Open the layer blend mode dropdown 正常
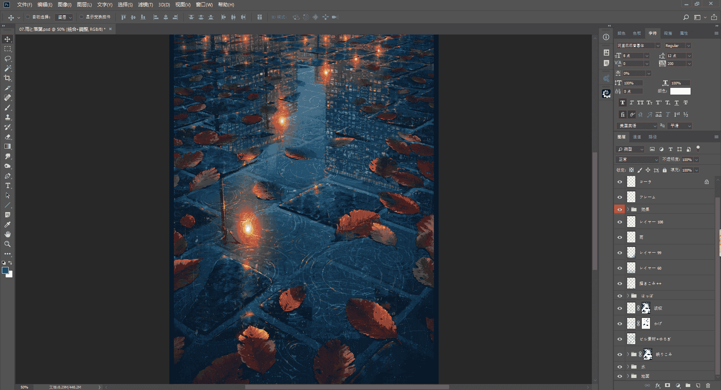The image size is (721, 390). pos(637,160)
